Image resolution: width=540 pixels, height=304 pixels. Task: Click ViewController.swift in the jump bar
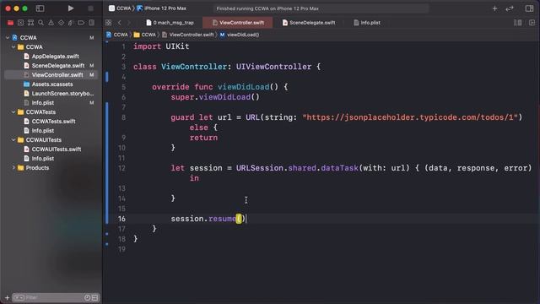(x=188, y=35)
